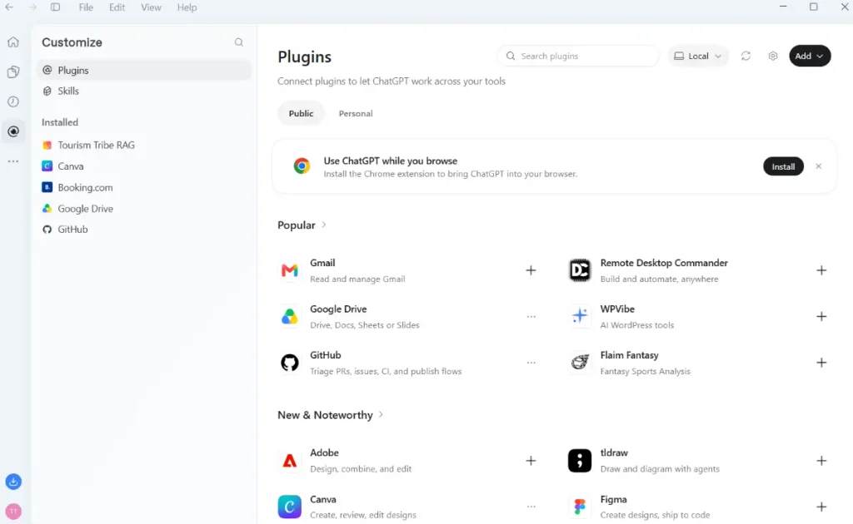Add the Flaim Fantasy plugin
The height and width of the screenshot is (524, 853).
[821, 363]
